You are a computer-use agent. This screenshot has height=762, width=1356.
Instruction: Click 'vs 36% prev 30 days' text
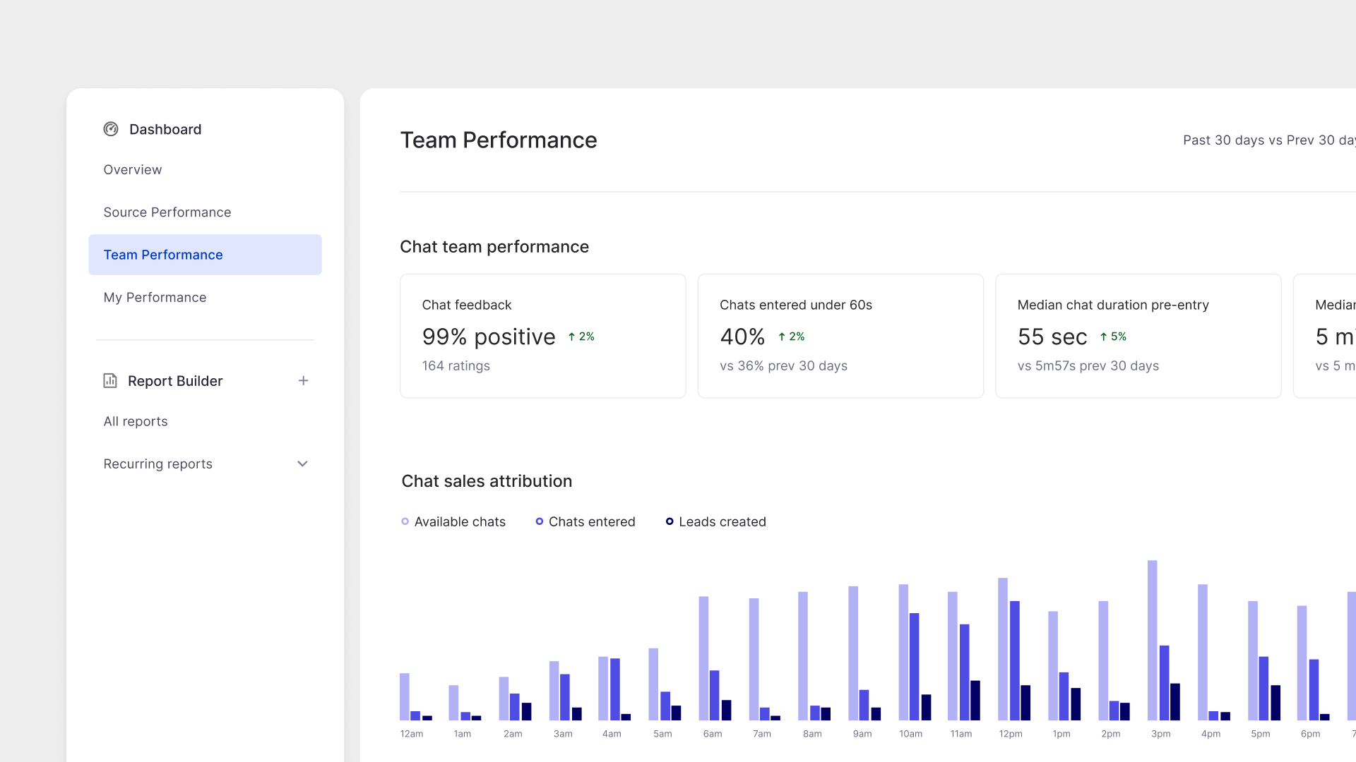784,366
